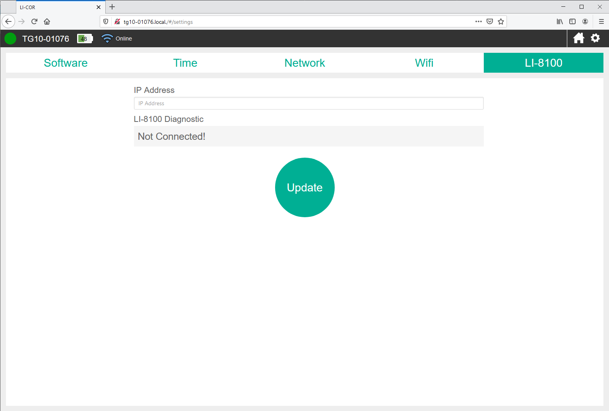Screen dimensions: 609x411
Task: Open the page actions three-dot menu
Action: point(479,21)
